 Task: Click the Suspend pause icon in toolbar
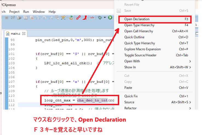point(25,18)
